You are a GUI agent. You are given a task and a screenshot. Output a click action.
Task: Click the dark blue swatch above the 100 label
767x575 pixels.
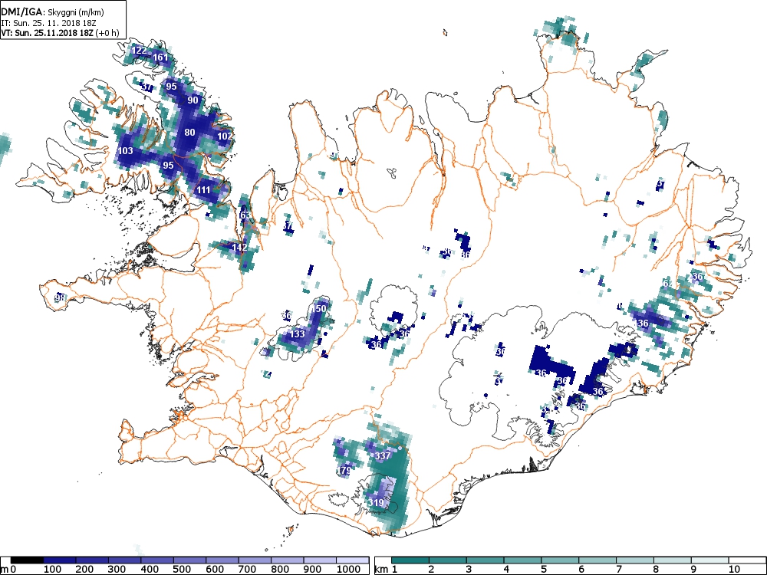pos(60,560)
